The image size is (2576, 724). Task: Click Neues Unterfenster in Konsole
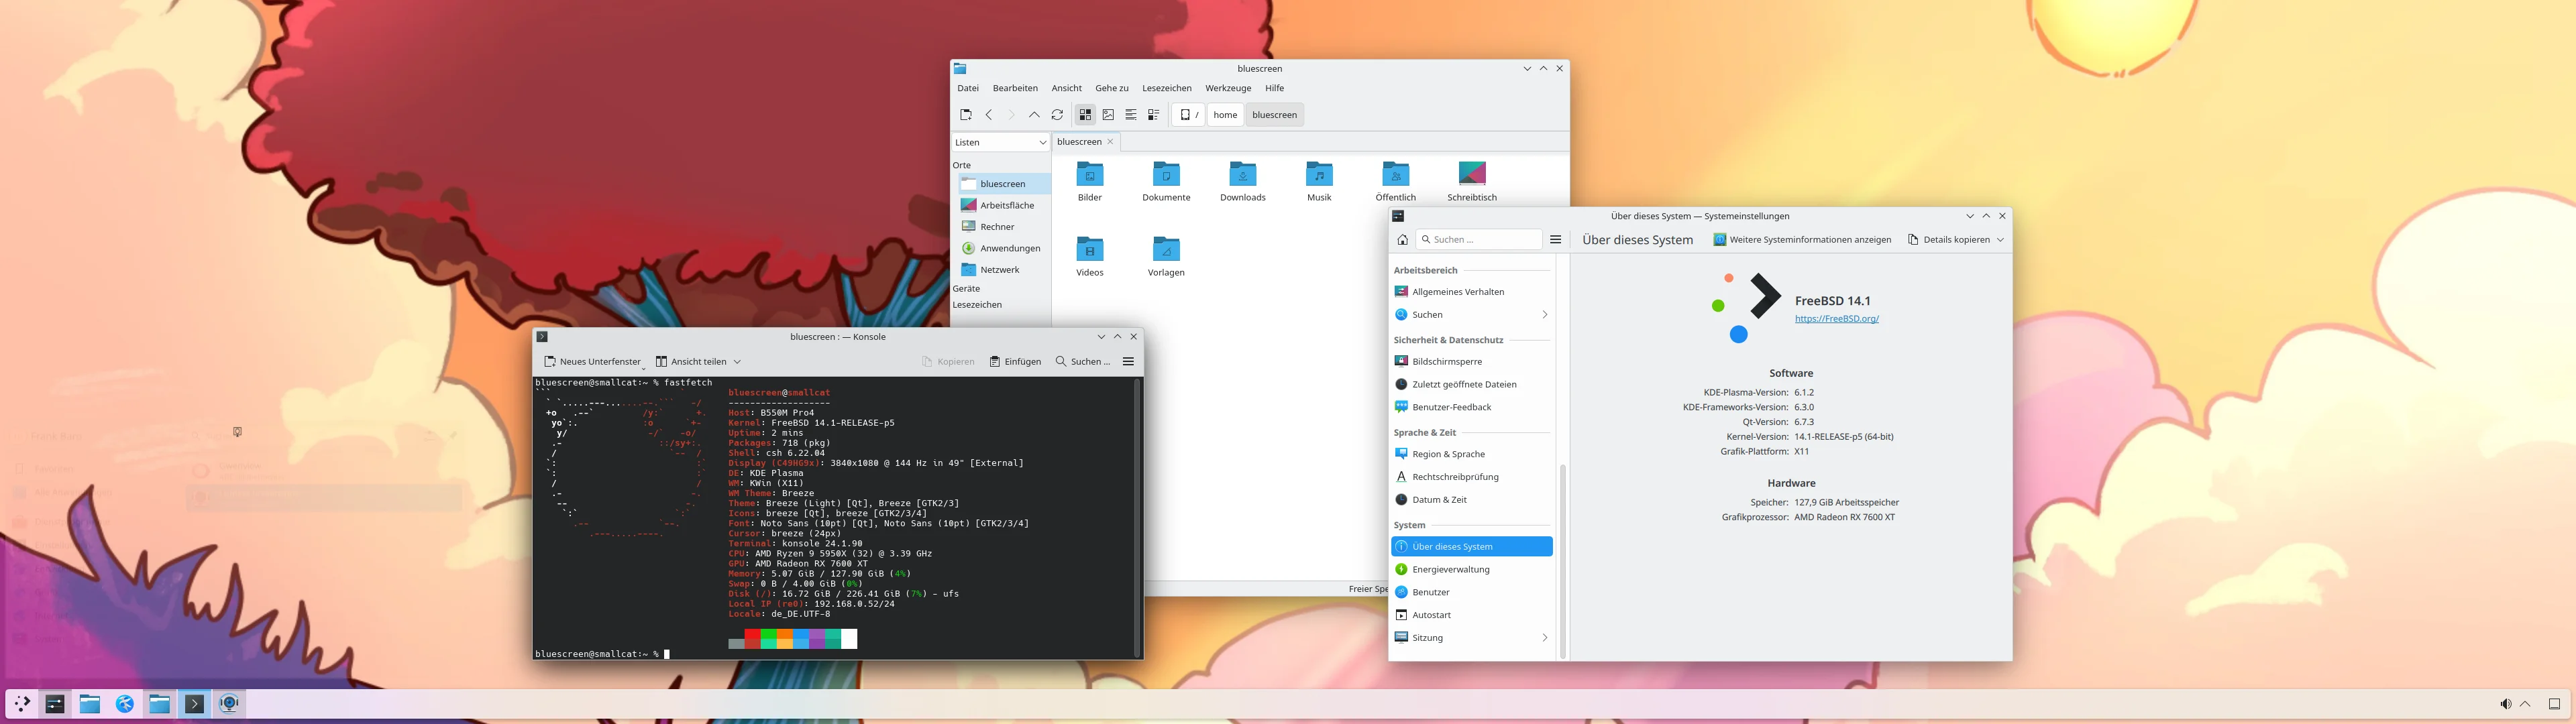click(592, 362)
